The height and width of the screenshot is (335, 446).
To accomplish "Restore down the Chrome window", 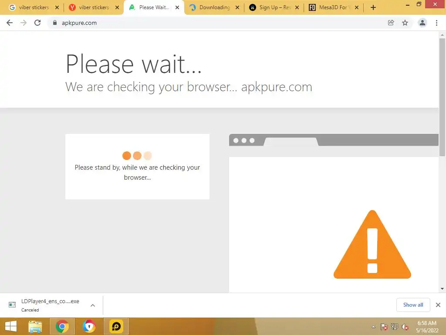I will tap(419, 4).
